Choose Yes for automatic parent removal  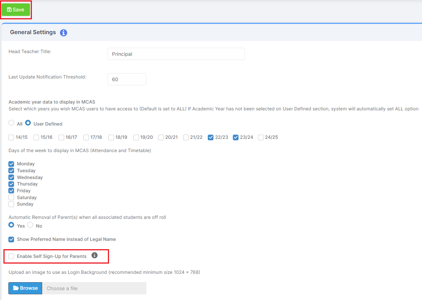11,225
